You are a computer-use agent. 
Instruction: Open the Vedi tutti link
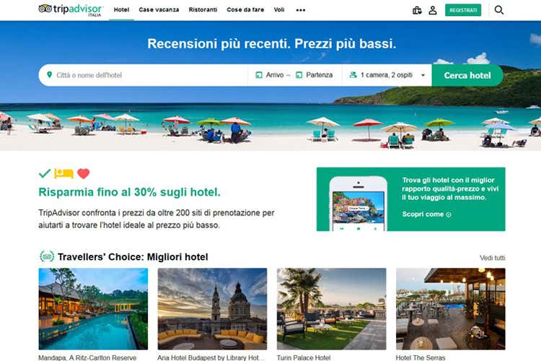(493, 258)
